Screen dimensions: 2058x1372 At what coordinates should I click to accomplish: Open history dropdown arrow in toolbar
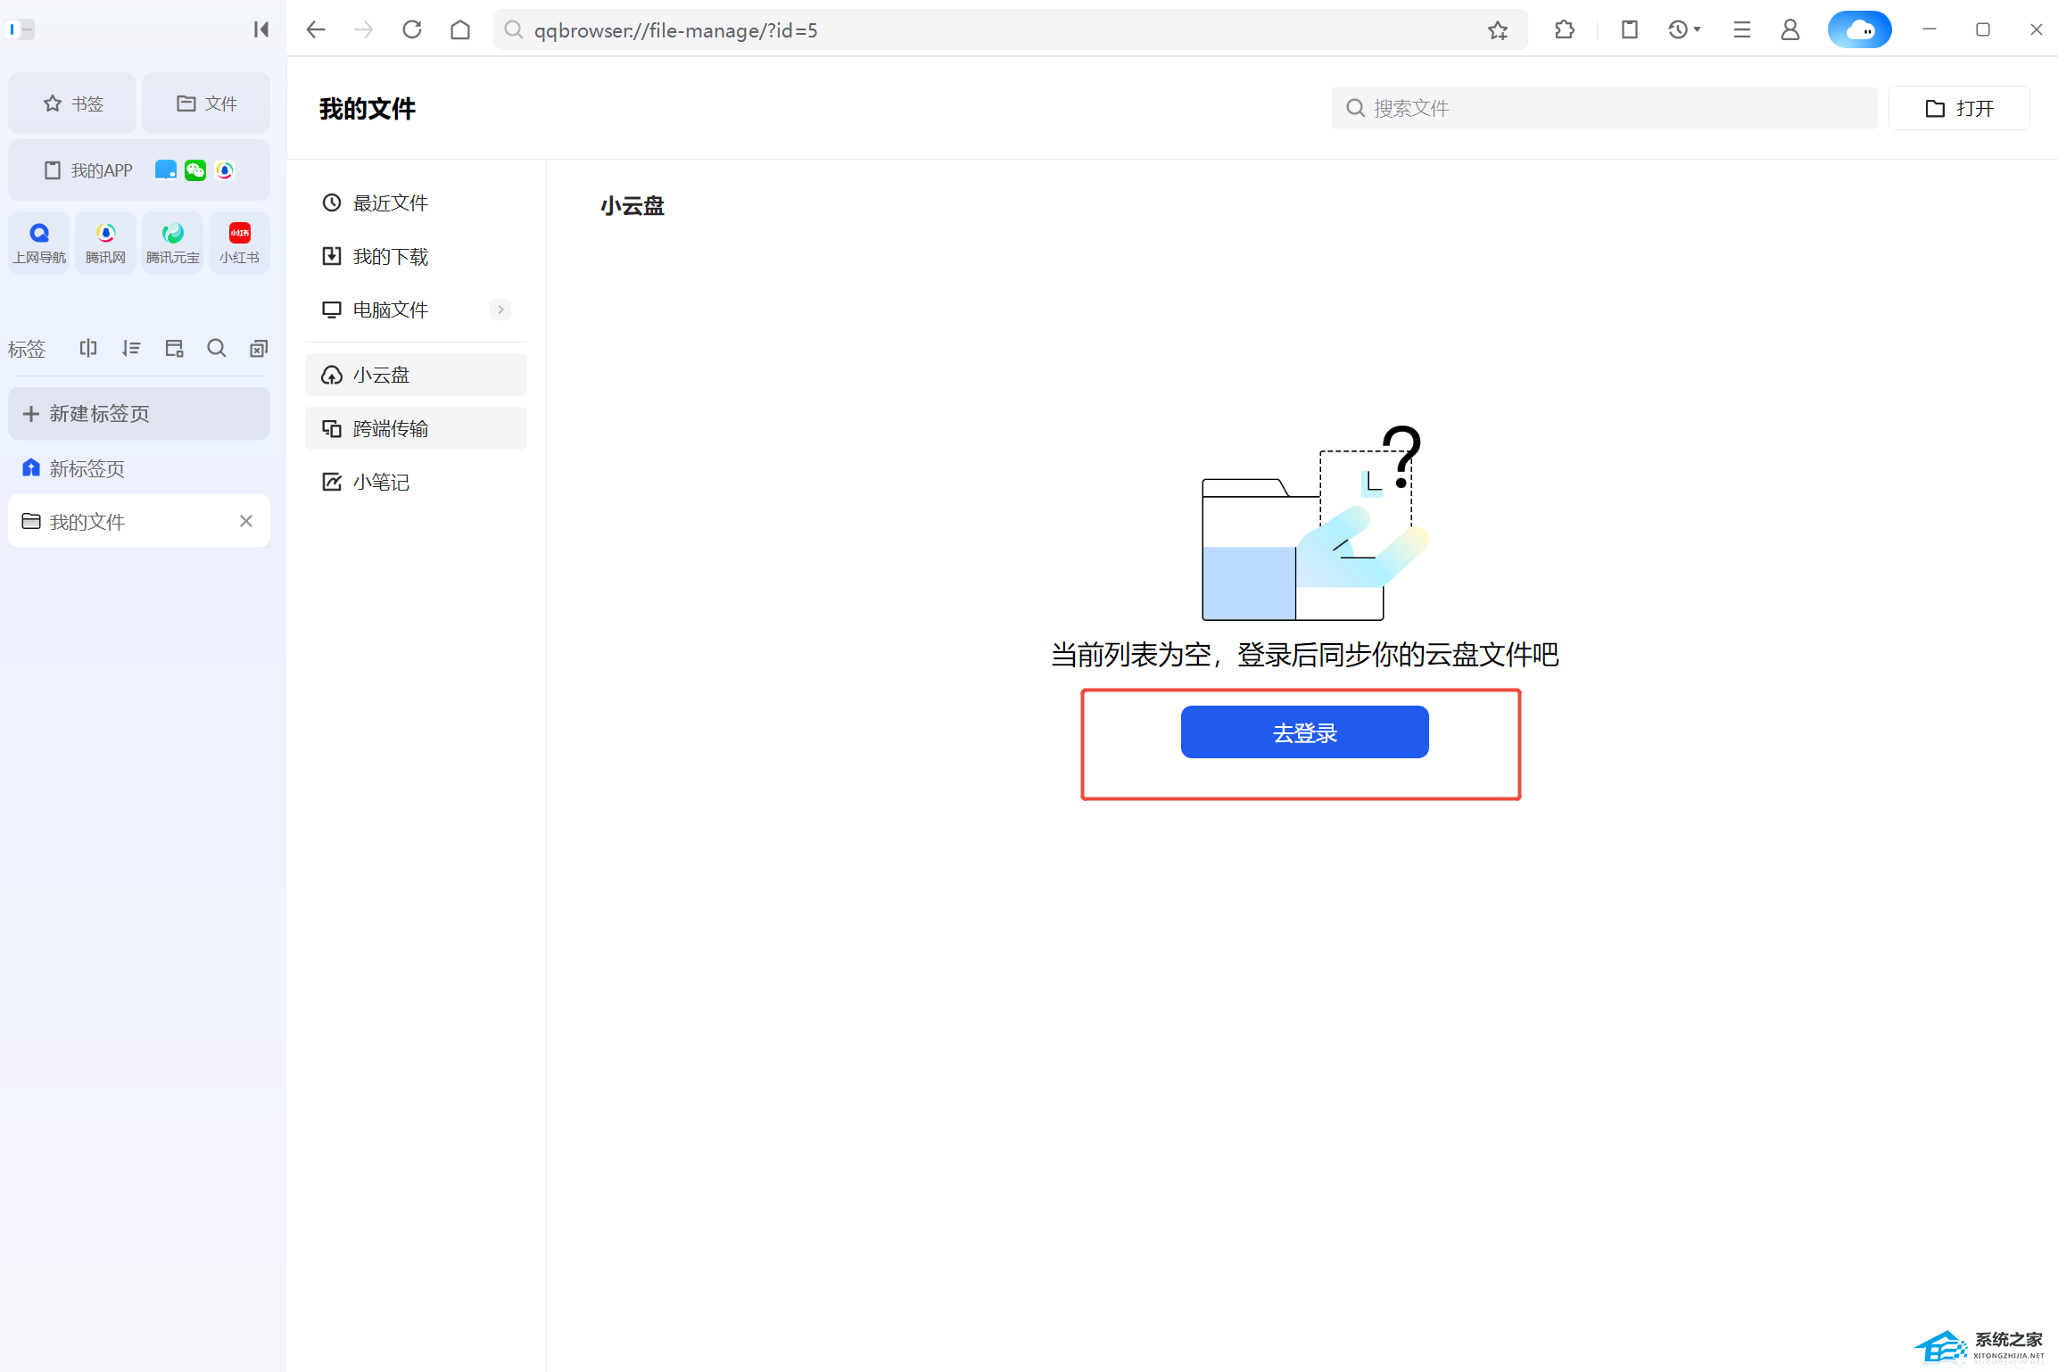point(1697,30)
